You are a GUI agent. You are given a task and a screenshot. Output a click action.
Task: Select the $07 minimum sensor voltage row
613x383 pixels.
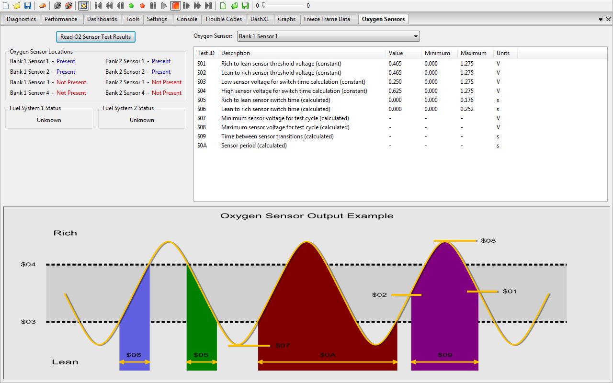pyautogui.click(x=400, y=118)
